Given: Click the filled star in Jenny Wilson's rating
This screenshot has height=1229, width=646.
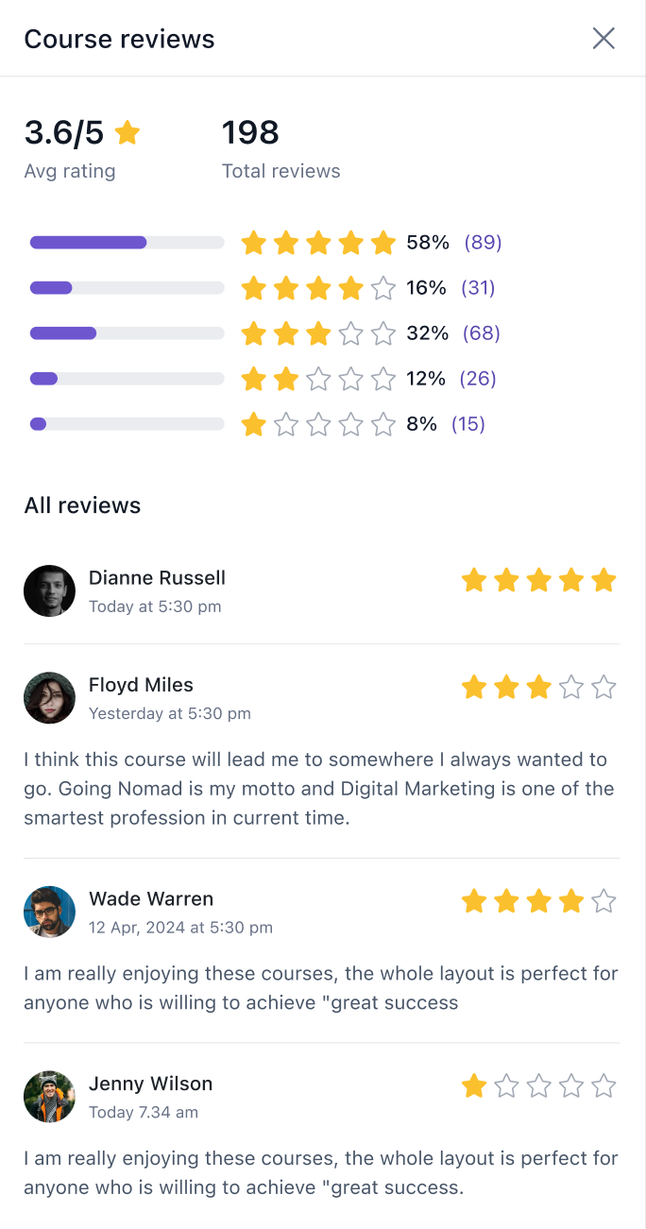Looking at the screenshot, I should [x=474, y=1086].
